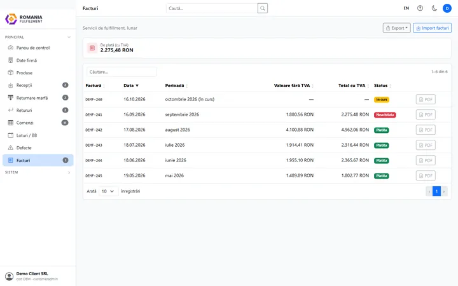Open Comenzi table icon
Image resolution: width=458 pixels, height=286 pixels.
pyautogui.click(x=11, y=123)
